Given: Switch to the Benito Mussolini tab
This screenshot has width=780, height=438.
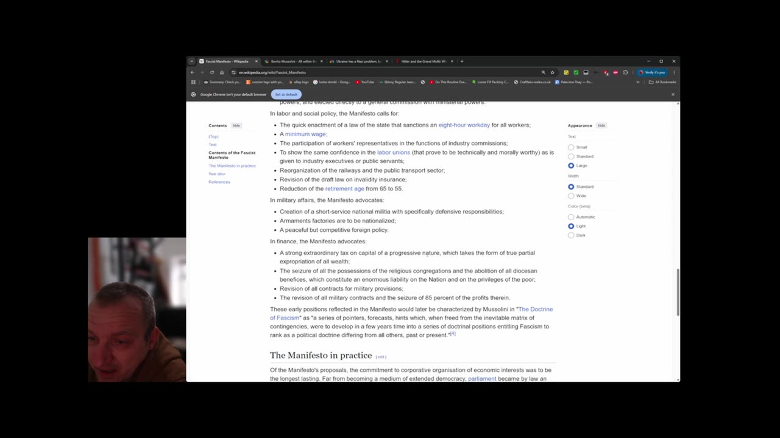Looking at the screenshot, I should pos(294,61).
